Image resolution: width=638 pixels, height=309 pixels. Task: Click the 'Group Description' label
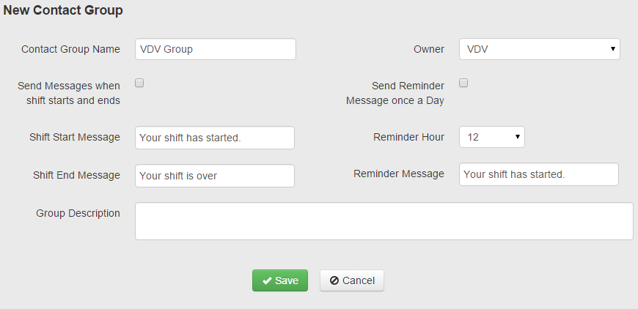point(78,213)
